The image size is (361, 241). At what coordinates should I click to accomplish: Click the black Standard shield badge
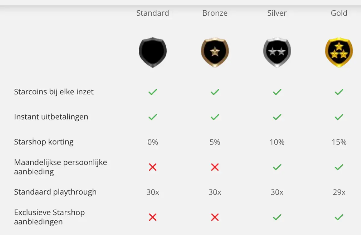[x=153, y=52]
